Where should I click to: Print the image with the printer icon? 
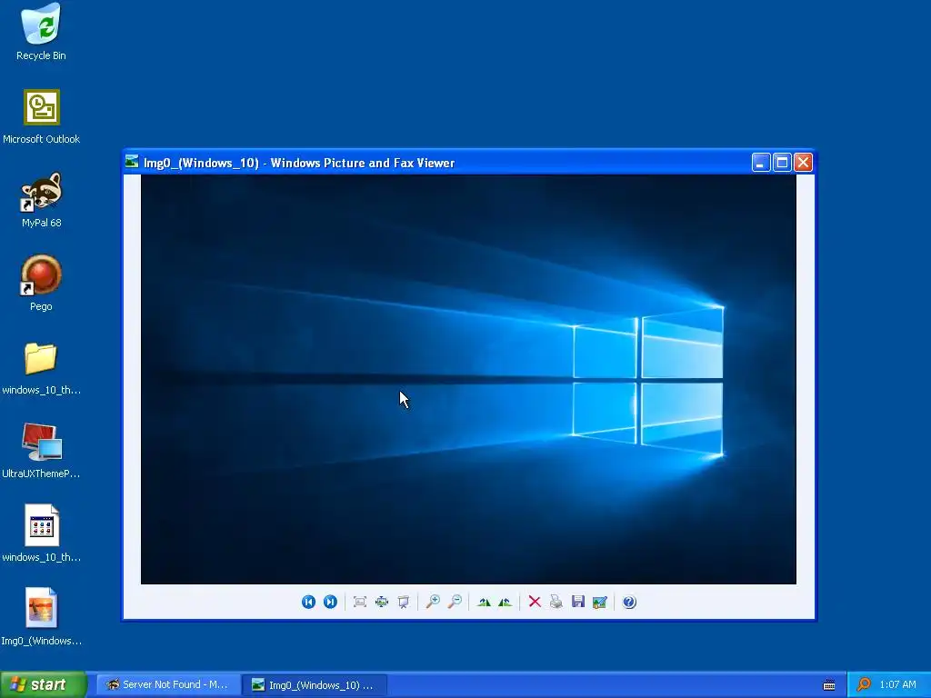pyautogui.click(x=556, y=602)
